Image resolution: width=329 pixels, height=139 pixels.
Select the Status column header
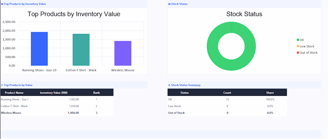coord(185,93)
